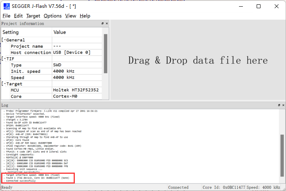Open the View menu

pos(71,16)
